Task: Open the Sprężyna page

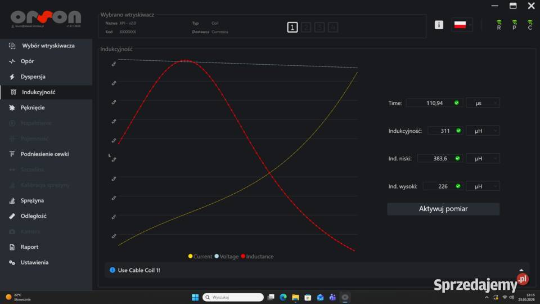Action: [46, 200]
